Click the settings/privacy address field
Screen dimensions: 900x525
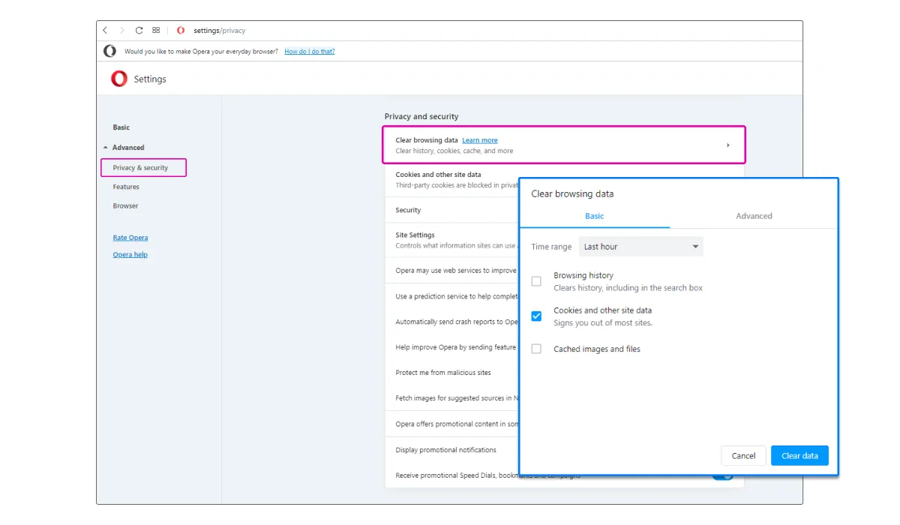coord(219,31)
